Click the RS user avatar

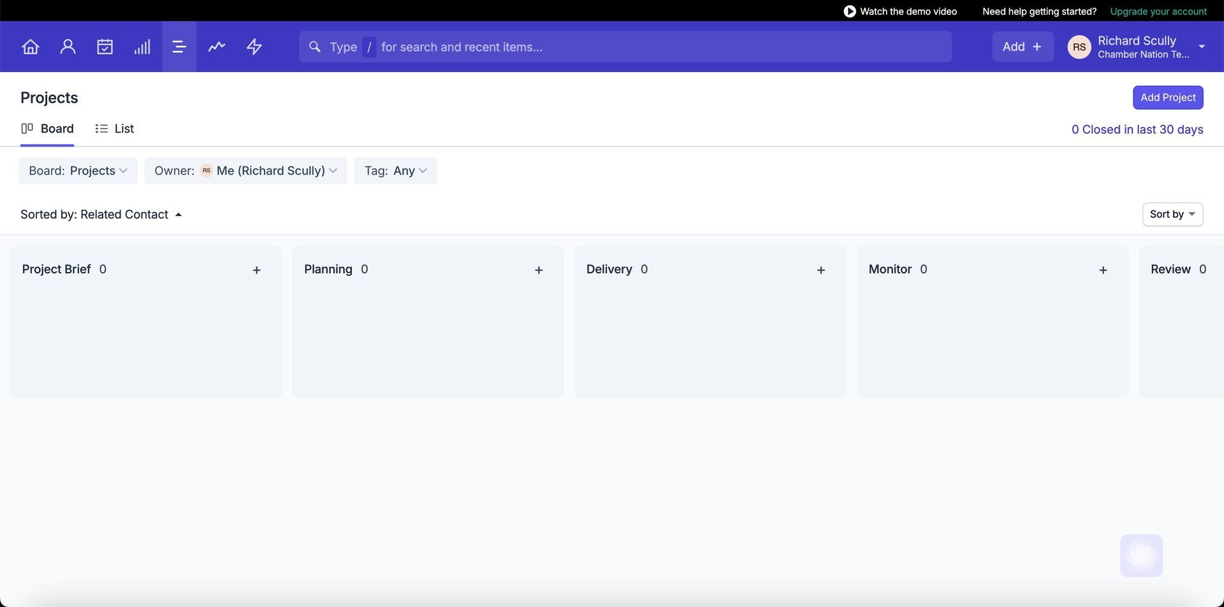1079,46
